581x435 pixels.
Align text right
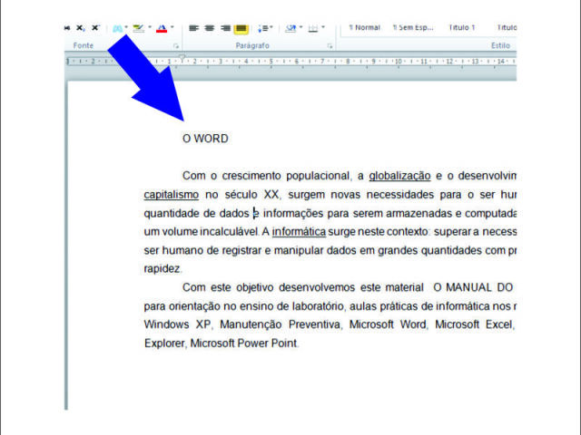tap(225, 28)
